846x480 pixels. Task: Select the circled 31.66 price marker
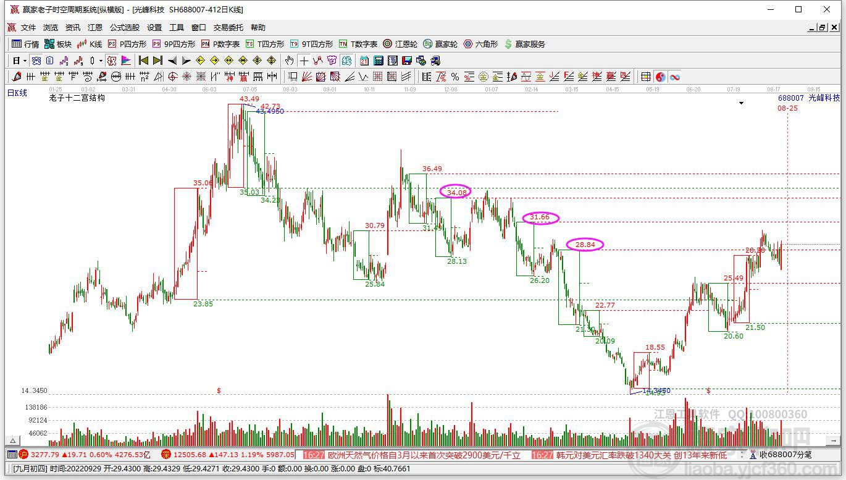[x=540, y=217]
